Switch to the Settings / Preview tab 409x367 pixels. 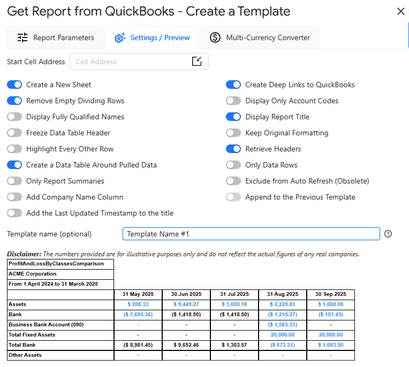[152, 37]
